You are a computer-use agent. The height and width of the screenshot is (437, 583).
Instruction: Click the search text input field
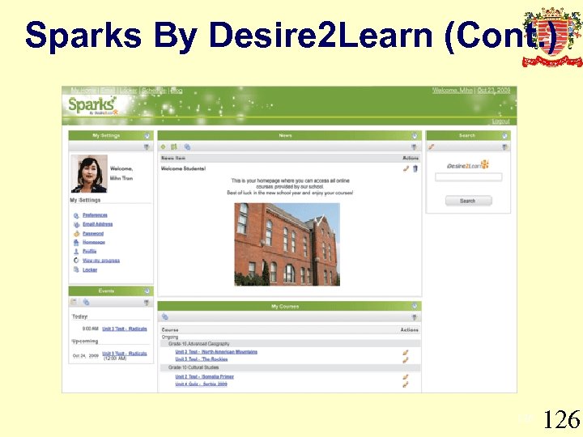point(469,177)
